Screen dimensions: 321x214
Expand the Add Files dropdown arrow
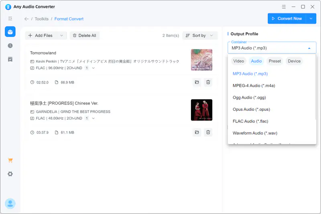click(x=61, y=35)
